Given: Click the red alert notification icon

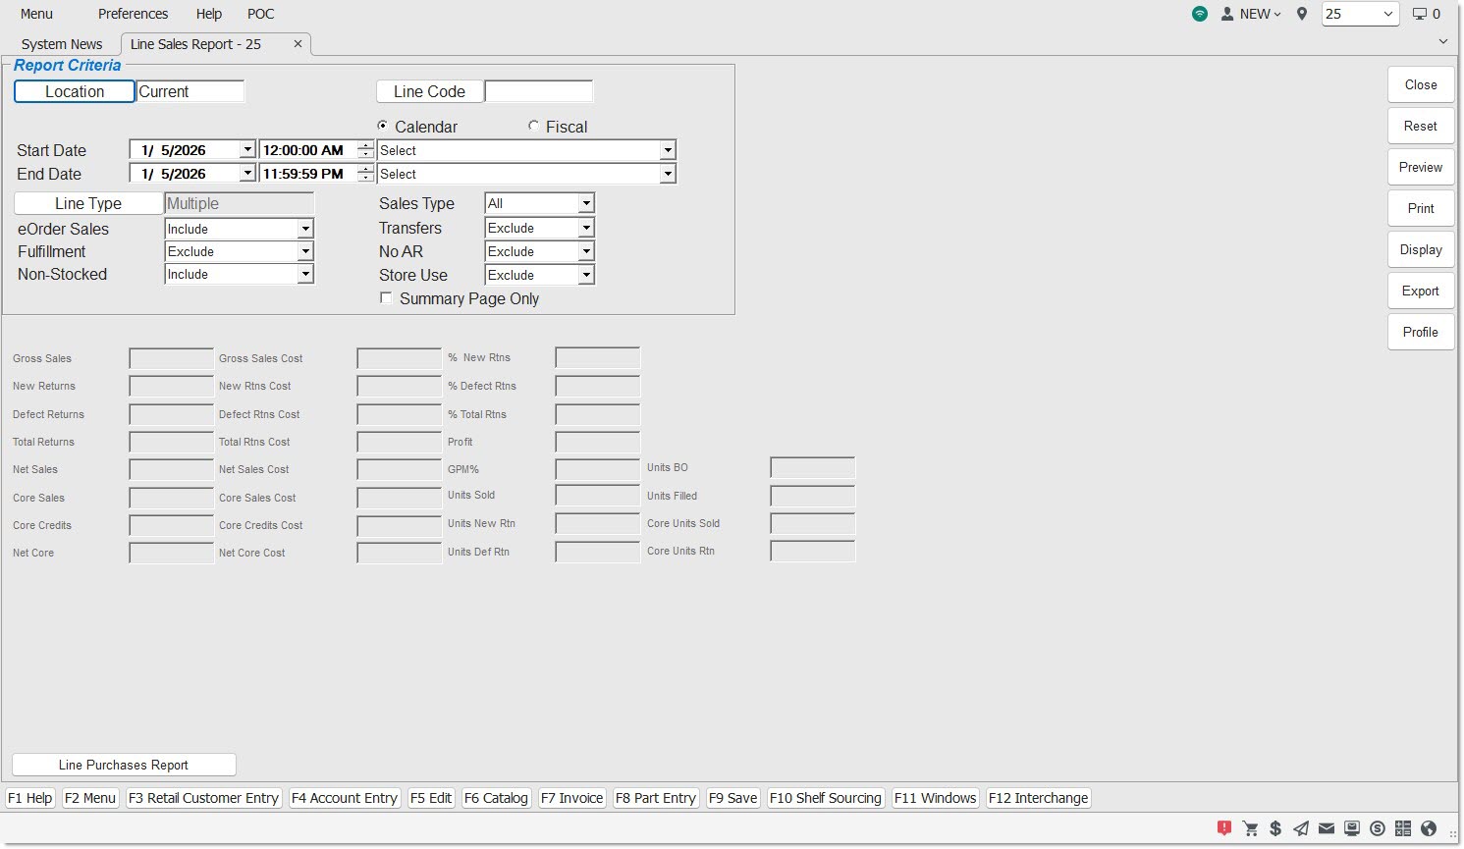Looking at the screenshot, I should pos(1223,828).
